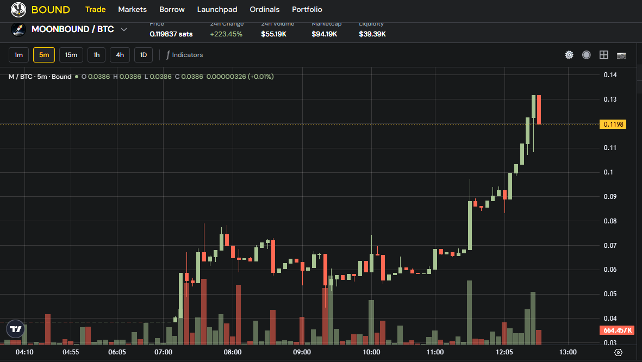Click the 12:05 time axis label
The width and height of the screenshot is (642, 362).
point(504,352)
